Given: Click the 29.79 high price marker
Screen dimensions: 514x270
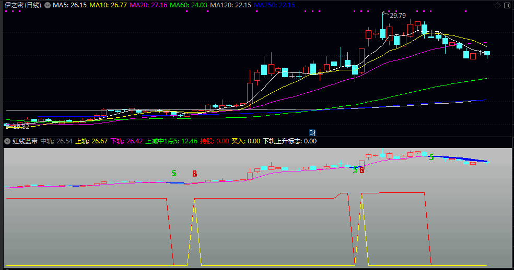Looking at the screenshot, I should click(398, 16).
